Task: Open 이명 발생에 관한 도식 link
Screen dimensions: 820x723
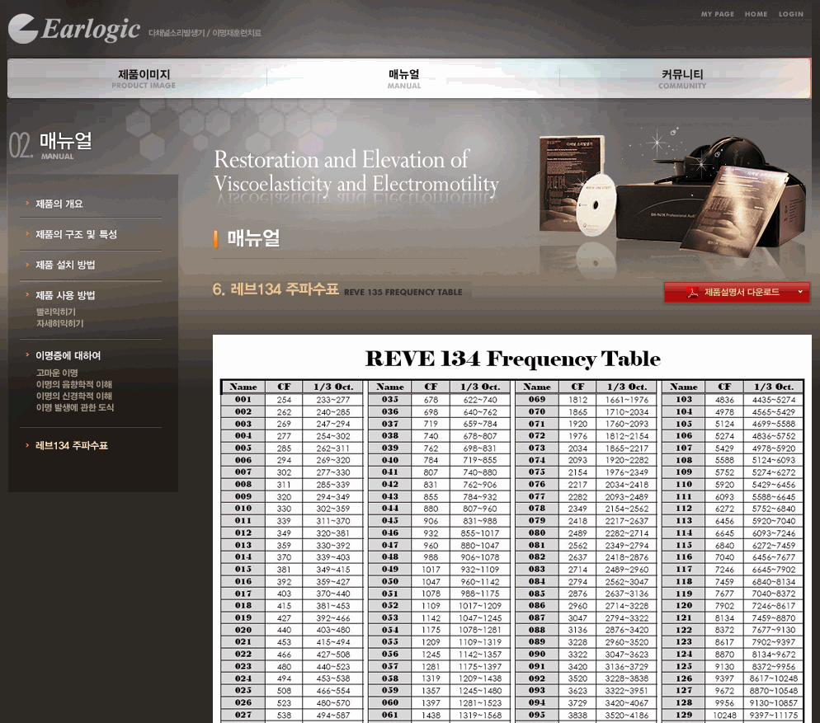Action: (75, 407)
